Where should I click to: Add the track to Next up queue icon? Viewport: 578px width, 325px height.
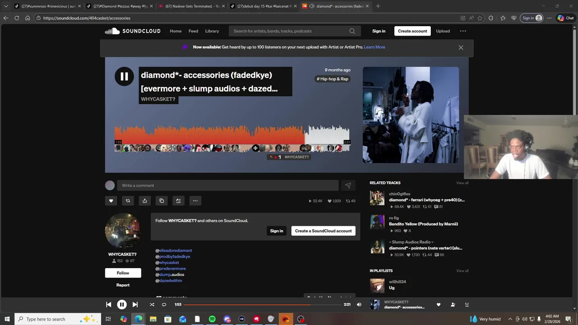[x=178, y=201]
